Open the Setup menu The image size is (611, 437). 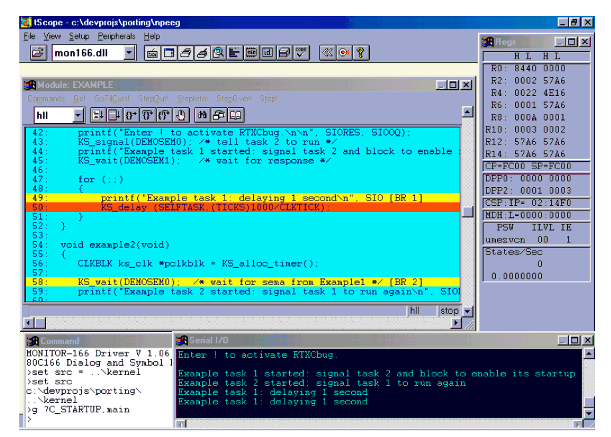pos(79,36)
